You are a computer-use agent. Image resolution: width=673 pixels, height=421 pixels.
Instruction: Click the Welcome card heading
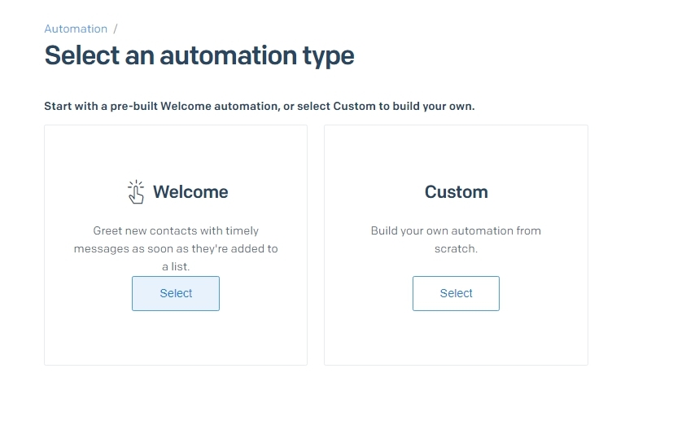pos(190,192)
